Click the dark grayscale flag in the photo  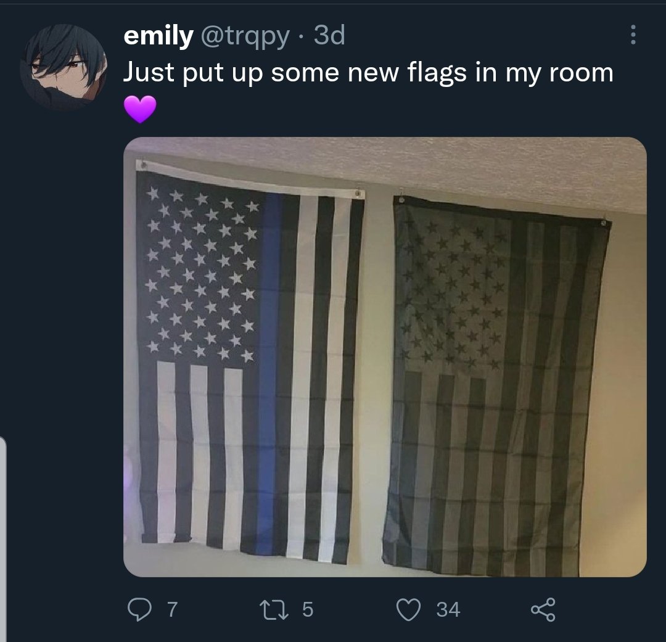click(497, 387)
